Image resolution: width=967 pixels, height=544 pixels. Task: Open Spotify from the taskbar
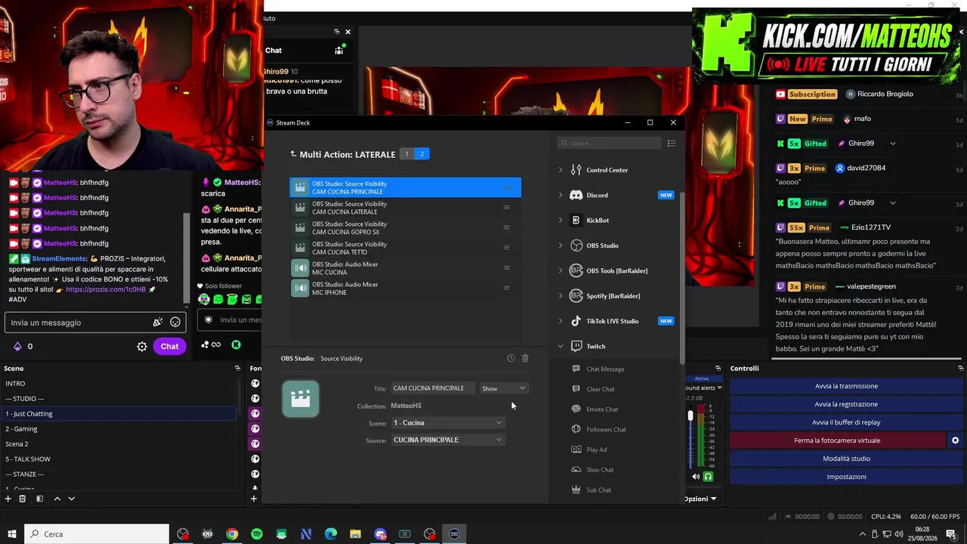(x=257, y=534)
